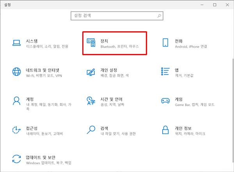Open the 업데이트 및 보안 sync icon
The height and width of the screenshot is (172, 234).
coord(16,159)
